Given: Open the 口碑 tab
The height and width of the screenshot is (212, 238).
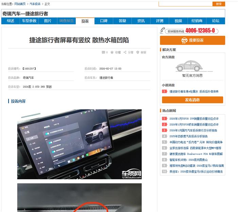Looking at the screenshot, I should coord(104,21).
